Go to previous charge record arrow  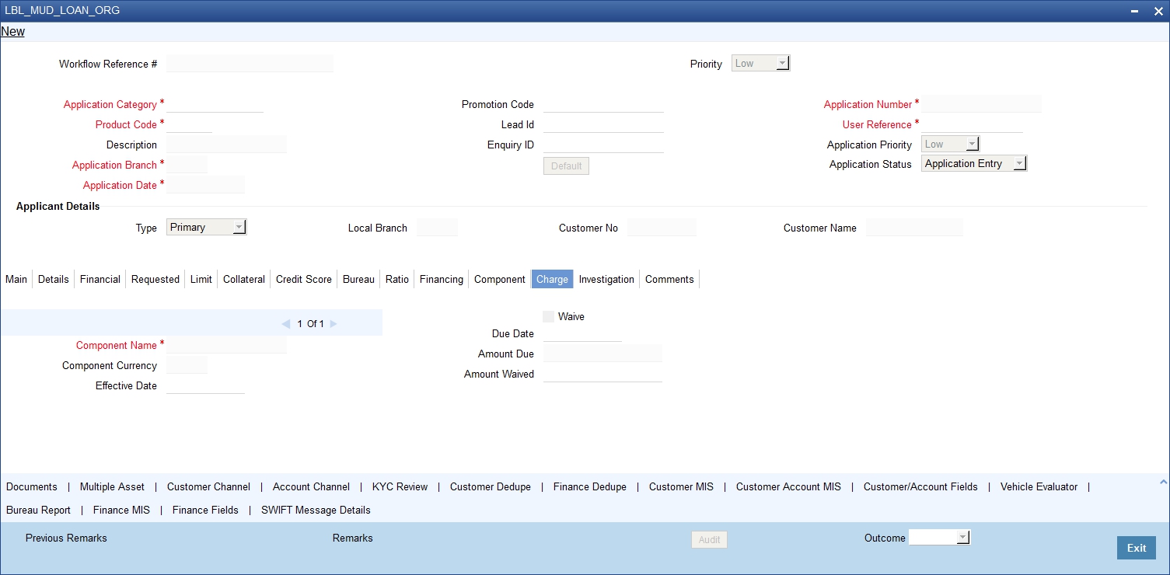tap(285, 324)
